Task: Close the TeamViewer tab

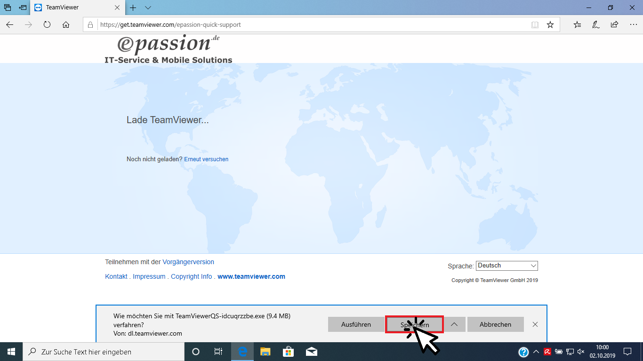Action: [x=117, y=8]
